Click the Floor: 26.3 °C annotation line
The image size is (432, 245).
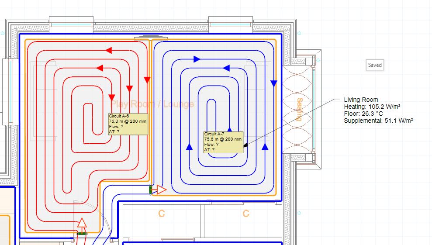pos(363,114)
